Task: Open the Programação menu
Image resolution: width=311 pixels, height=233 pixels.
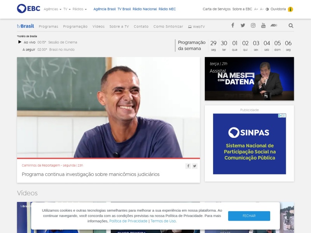Action: click(75, 26)
